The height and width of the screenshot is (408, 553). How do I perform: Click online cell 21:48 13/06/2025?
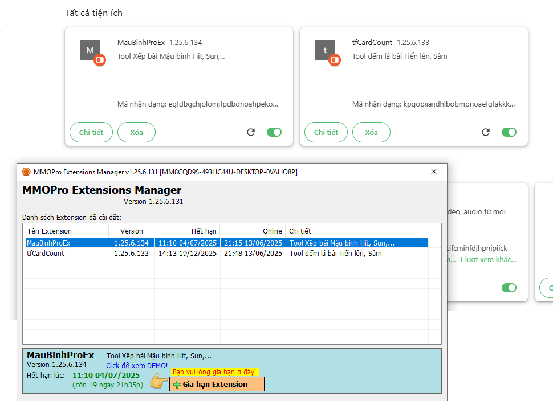click(x=253, y=253)
